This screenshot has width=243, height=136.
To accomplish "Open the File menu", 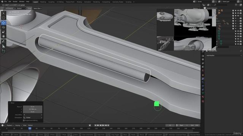I will 6,2.
